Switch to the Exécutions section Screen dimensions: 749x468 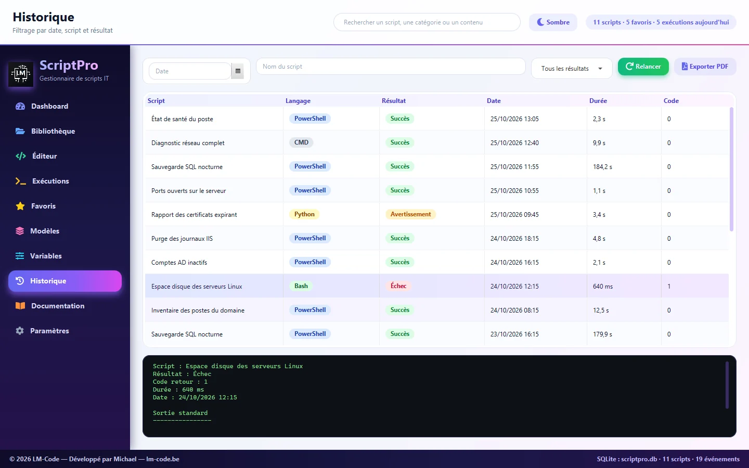pos(65,181)
